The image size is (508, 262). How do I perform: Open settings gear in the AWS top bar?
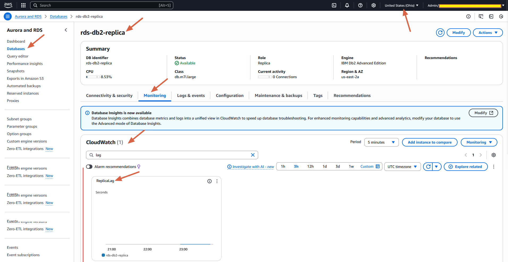point(374,5)
